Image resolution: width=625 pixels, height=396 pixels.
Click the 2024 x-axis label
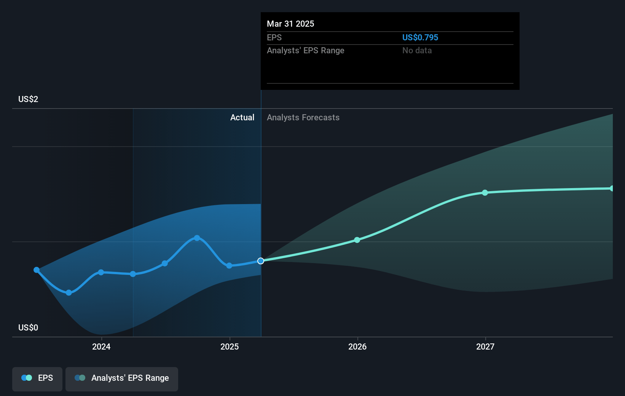coord(101,346)
